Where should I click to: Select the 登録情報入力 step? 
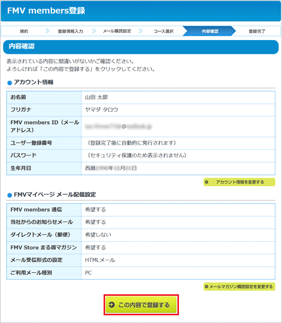click(70, 31)
